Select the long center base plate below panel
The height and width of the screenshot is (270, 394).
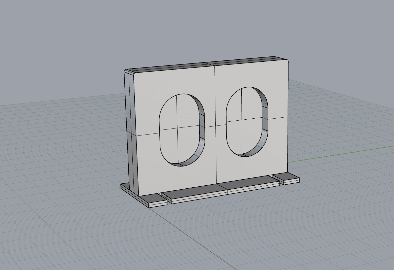[221, 190]
